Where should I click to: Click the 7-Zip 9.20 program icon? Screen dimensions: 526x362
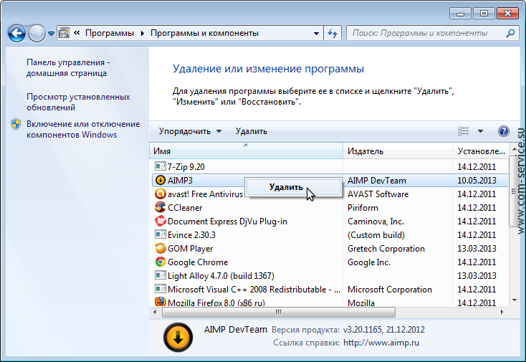(x=161, y=166)
